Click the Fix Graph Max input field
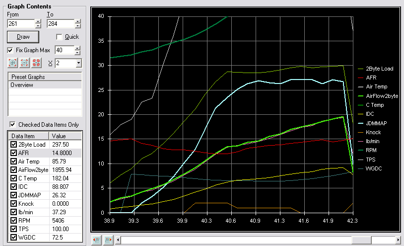The width and height of the screenshot is (404, 246). click(x=65, y=50)
